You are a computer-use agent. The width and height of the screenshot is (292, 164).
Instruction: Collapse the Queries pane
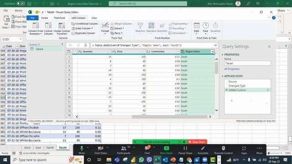pyautogui.click(x=62, y=44)
